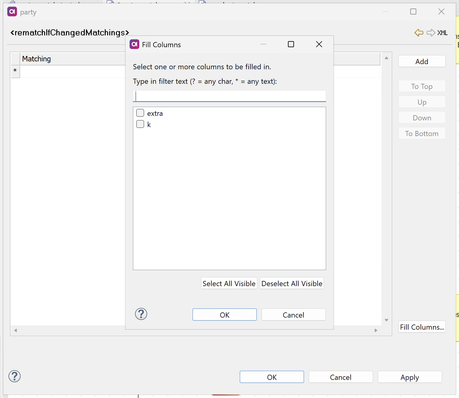Check the k column checkbox
459x398 pixels.
point(140,124)
